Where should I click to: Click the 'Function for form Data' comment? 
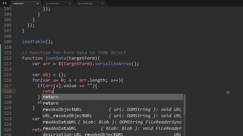[x=74, y=53]
